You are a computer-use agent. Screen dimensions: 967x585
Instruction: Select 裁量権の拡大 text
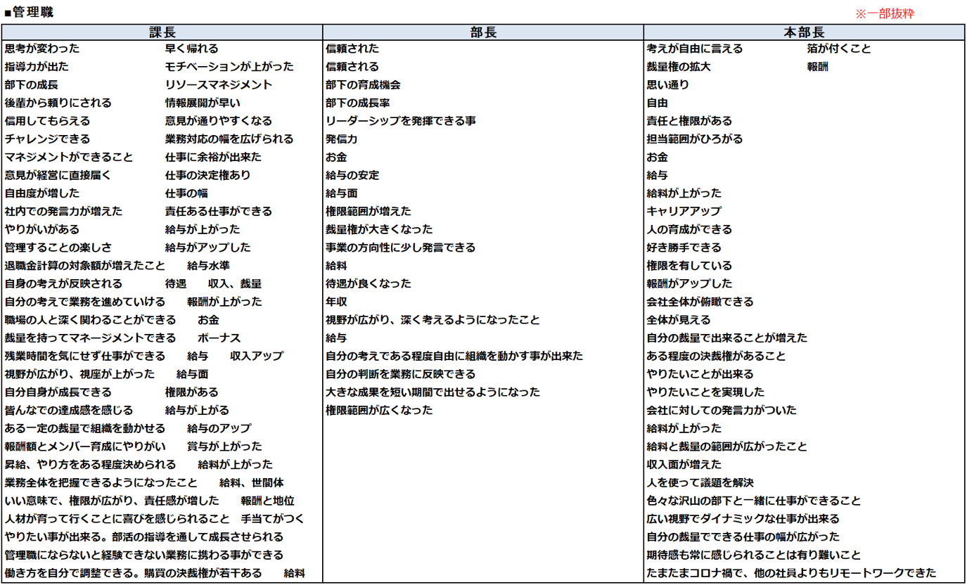point(679,67)
